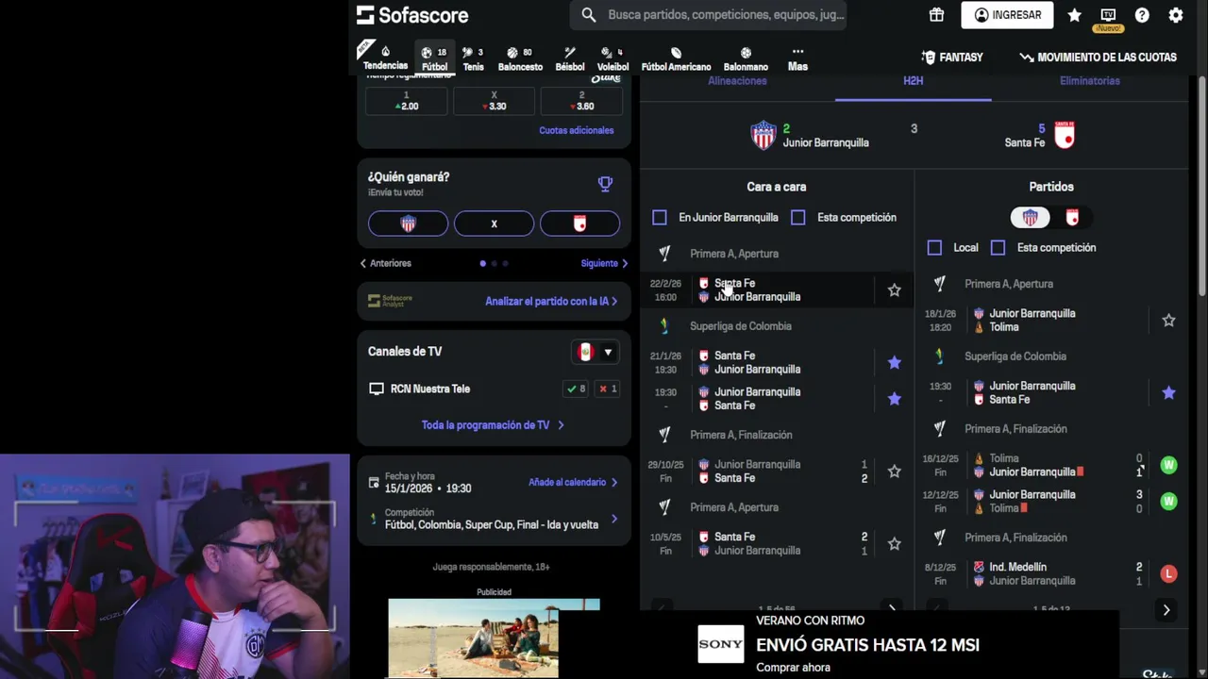Open Cuotas adicionales link

pos(577,130)
